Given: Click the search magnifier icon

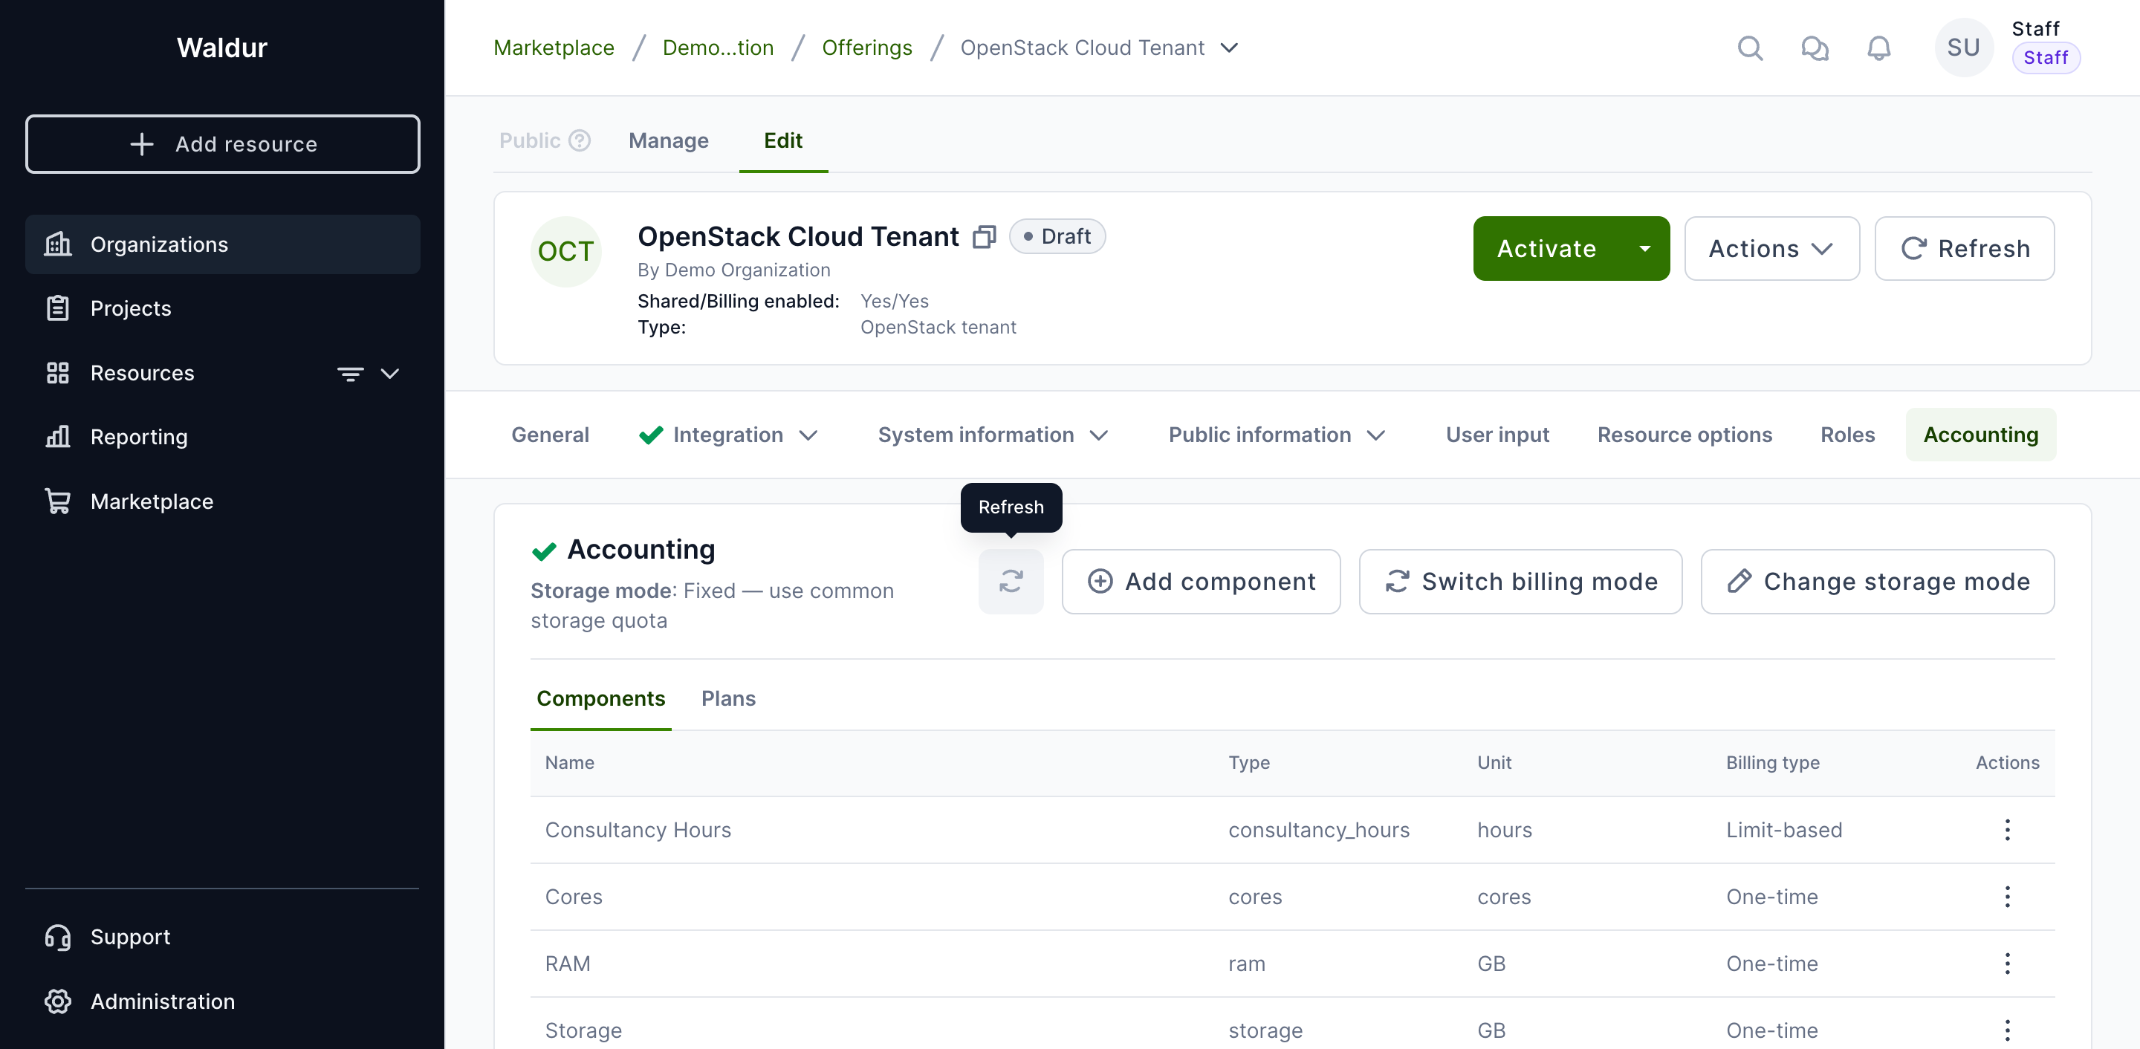Looking at the screenshot, I should click(1750, 48).
